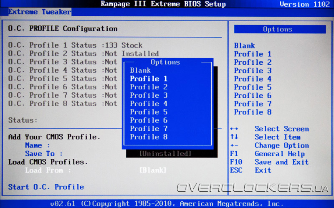Click O.C. Profile 7 Status row
Image resolution: width=334 pixels, height=208 pixels.
[x=63, y=95]
